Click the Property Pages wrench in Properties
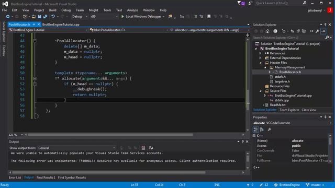Screen dimensions: 335x188 click(270, 130)
